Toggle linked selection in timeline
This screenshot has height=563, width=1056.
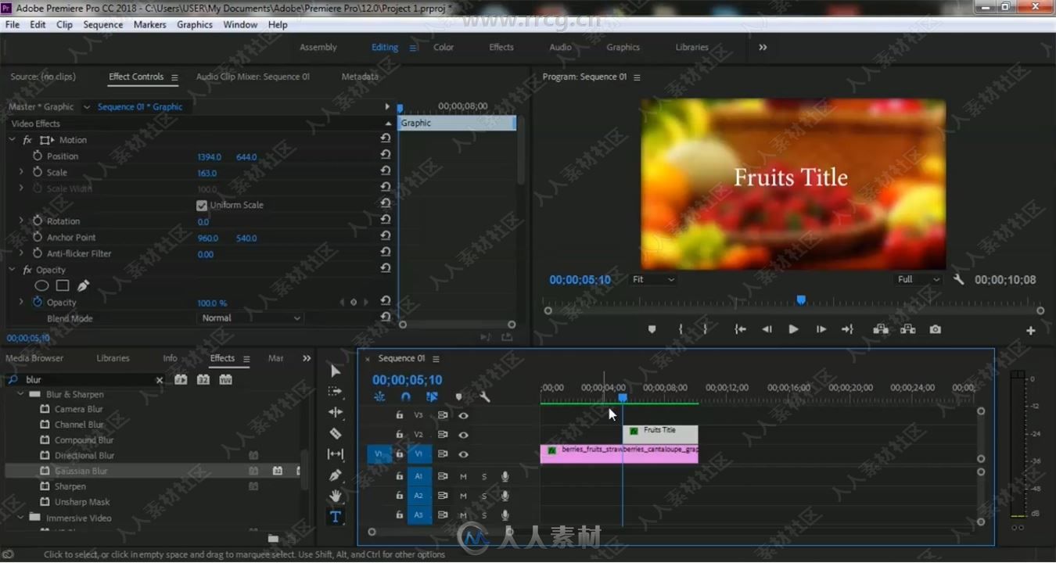[x=432, y=397]
